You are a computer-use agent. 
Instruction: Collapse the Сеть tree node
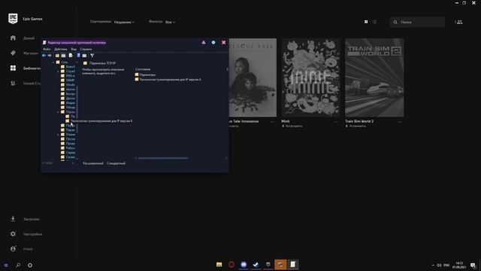53,62
